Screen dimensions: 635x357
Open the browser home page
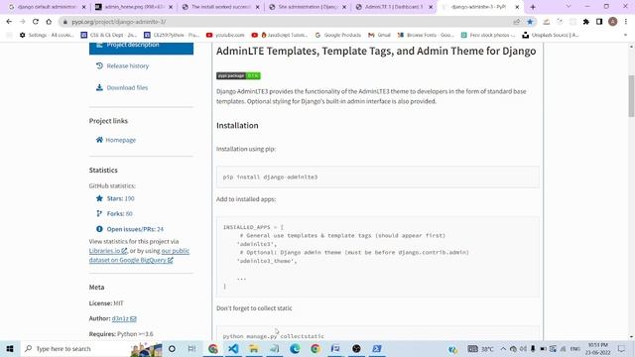coord(49,22)
